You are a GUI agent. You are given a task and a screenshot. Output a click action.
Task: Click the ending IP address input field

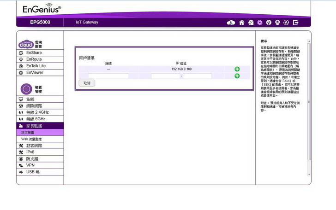coord(198,76)
